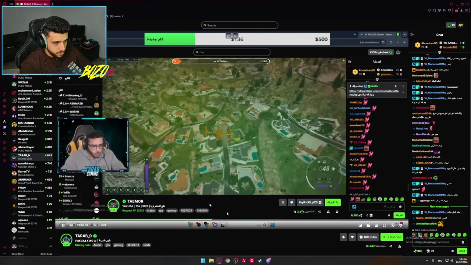Collapse the list with Show Less

tap(46, 254)
